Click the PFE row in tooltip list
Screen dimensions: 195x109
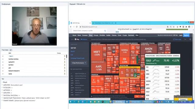pos(162,71)
